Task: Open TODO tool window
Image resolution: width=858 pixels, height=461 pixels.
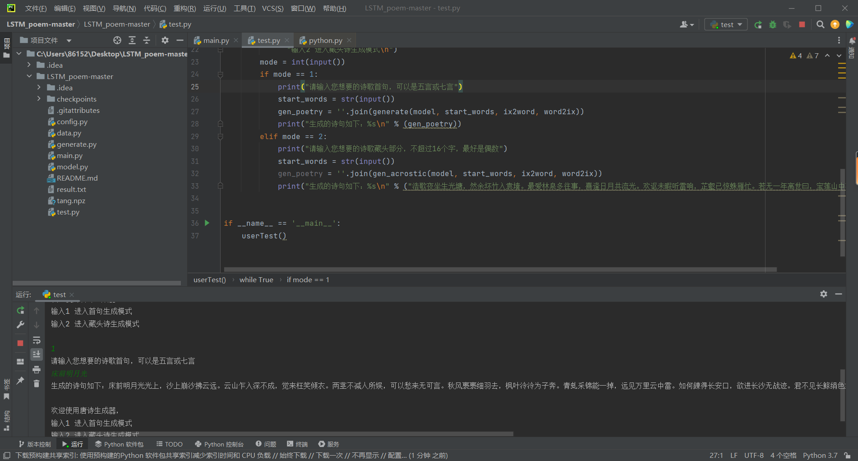Action: point(170,444)
